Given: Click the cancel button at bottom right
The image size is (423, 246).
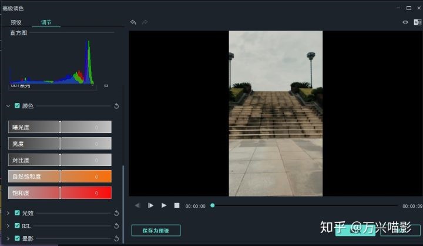Looking at the screenshot, I should tap(400, 231).
